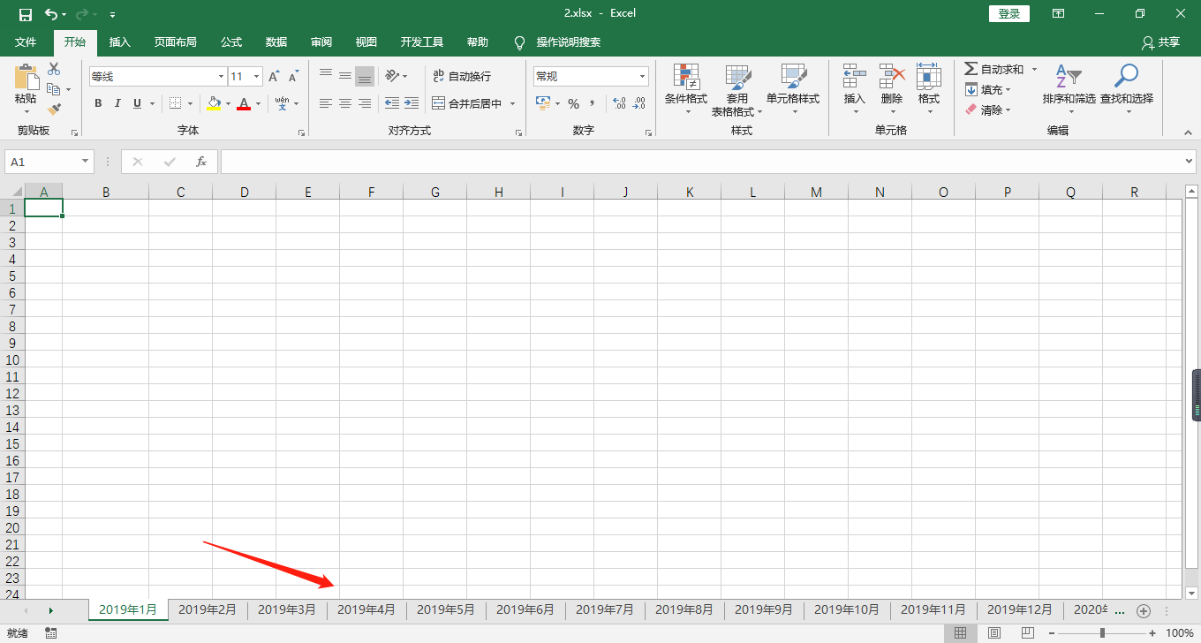Apply percent style format
Image resolution: width=1201 pixels, height=643 pixels.
tap(573, 103)
